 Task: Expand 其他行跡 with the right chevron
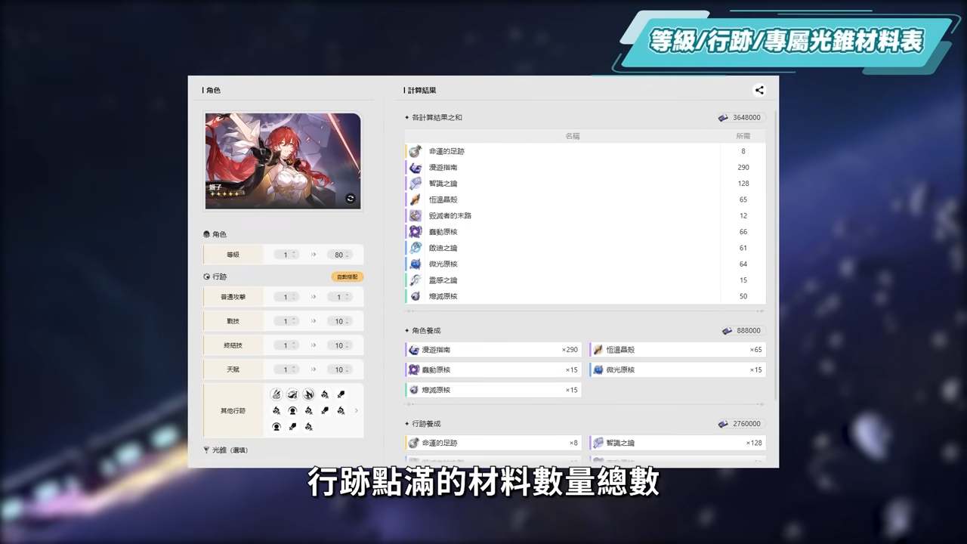tap(357, 410)
